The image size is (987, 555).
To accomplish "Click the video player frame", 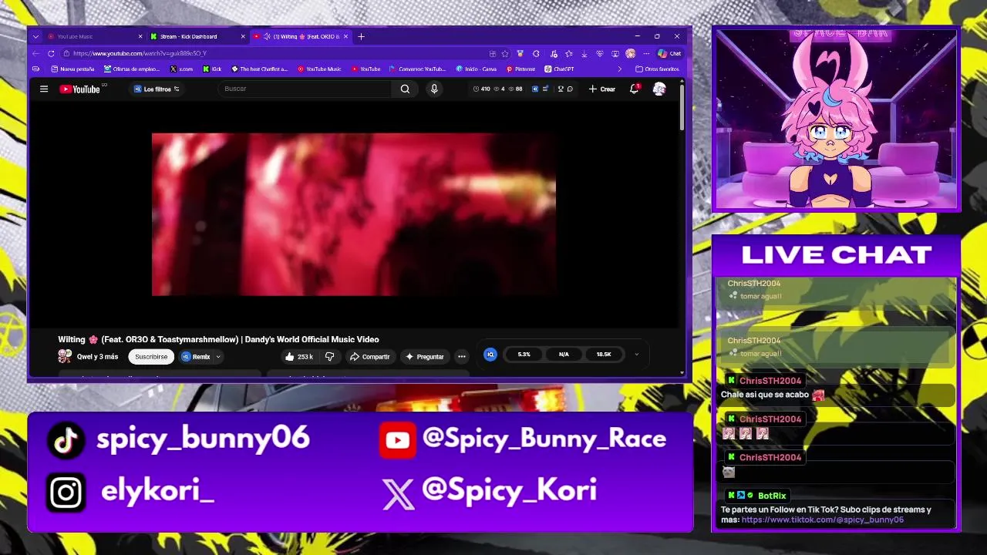I will tap(354, 214).
